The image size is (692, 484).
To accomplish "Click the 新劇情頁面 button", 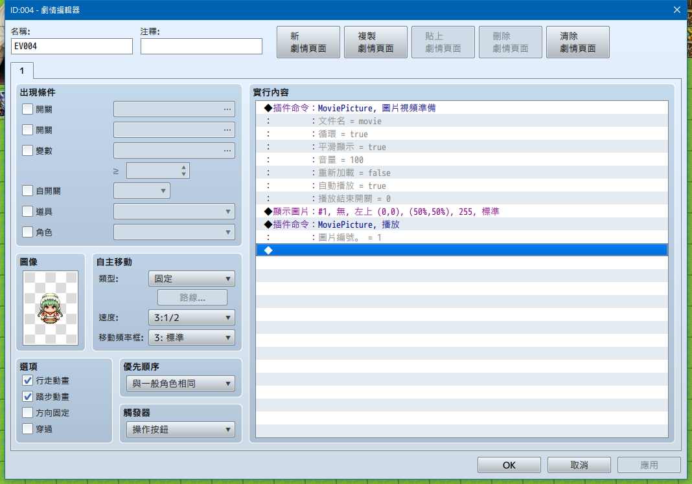I will tap(308, 42).
